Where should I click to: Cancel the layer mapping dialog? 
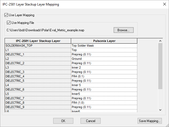coord(90,121)
